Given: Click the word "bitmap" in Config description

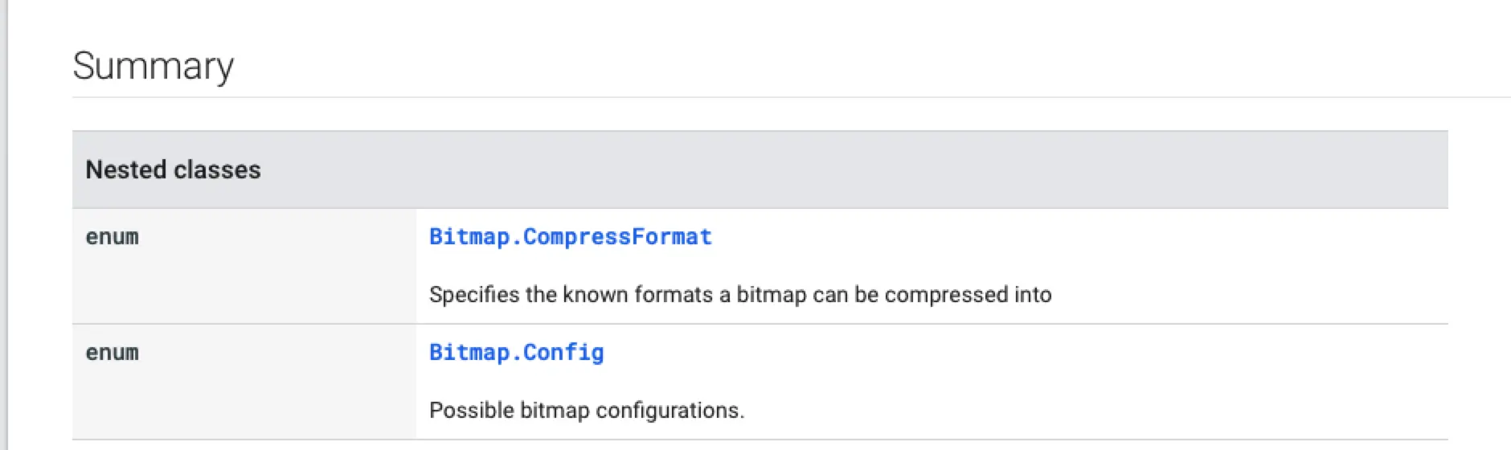Looking at the screenshot, I should (554, 411).
